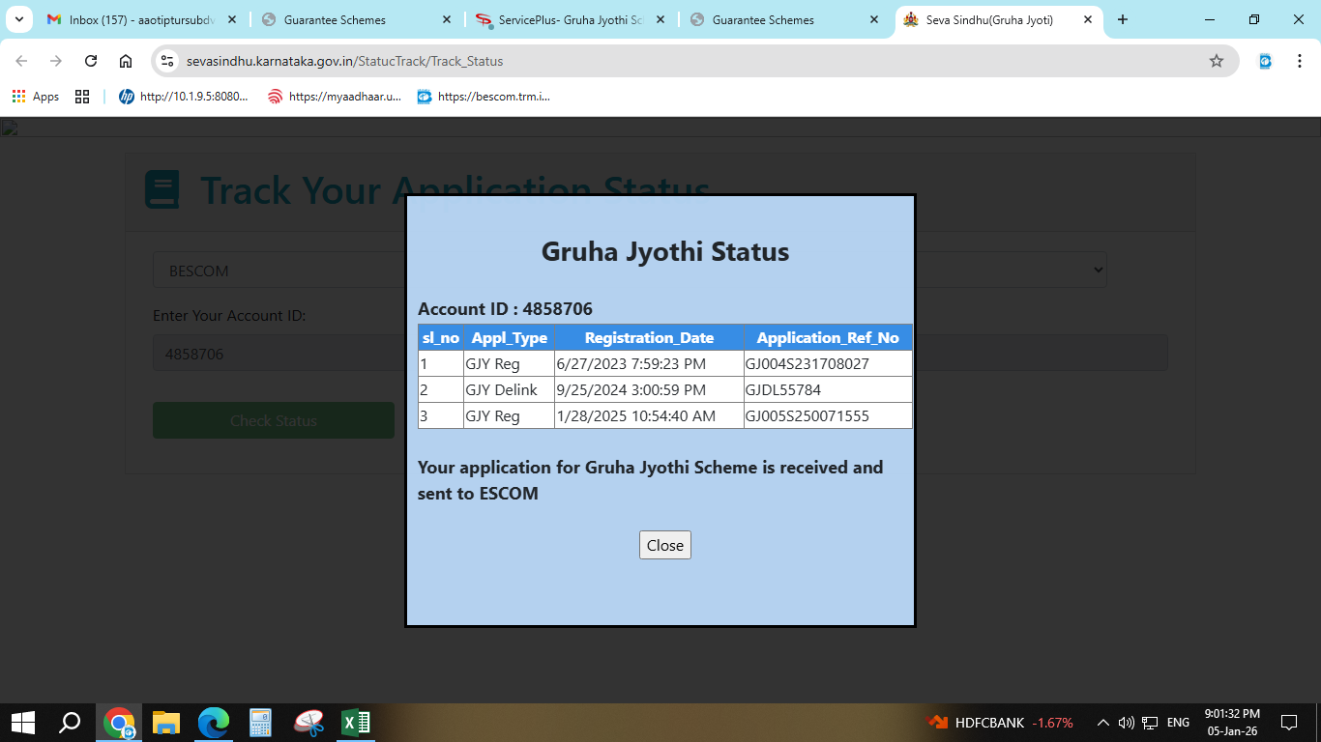Screen dimensions: 1321x742
Task: Bookmark this page with star icon
Action: point(1216,61)
